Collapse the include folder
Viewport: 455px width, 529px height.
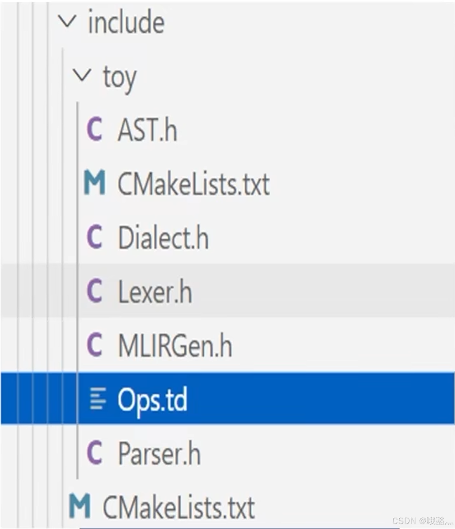(69, 21)
